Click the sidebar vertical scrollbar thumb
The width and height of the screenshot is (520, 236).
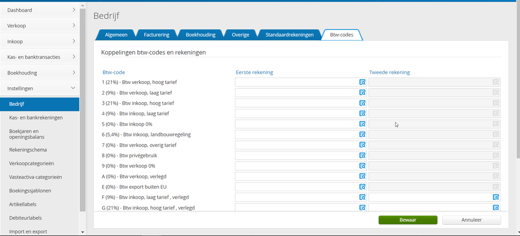(83, 110)
